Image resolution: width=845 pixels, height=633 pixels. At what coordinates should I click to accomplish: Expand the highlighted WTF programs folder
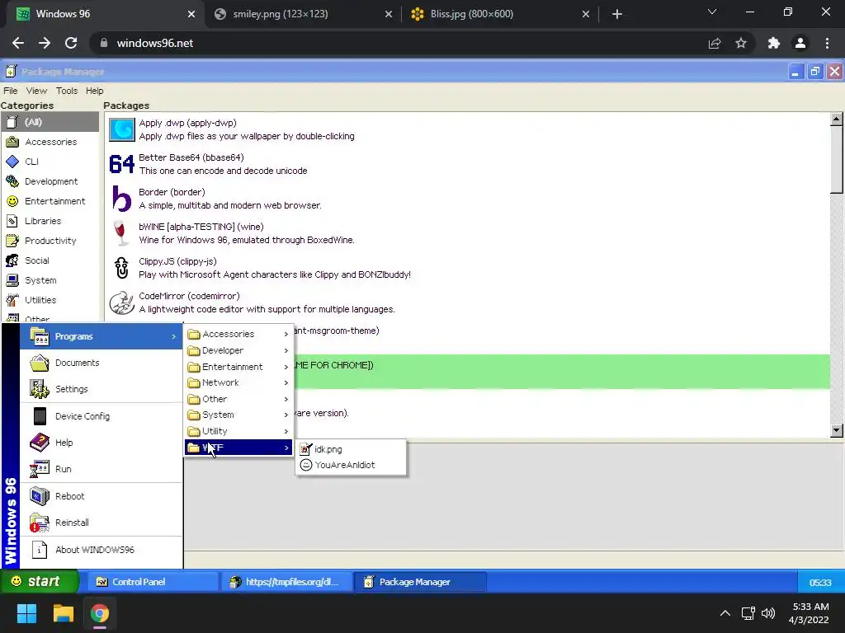point(238,448)
